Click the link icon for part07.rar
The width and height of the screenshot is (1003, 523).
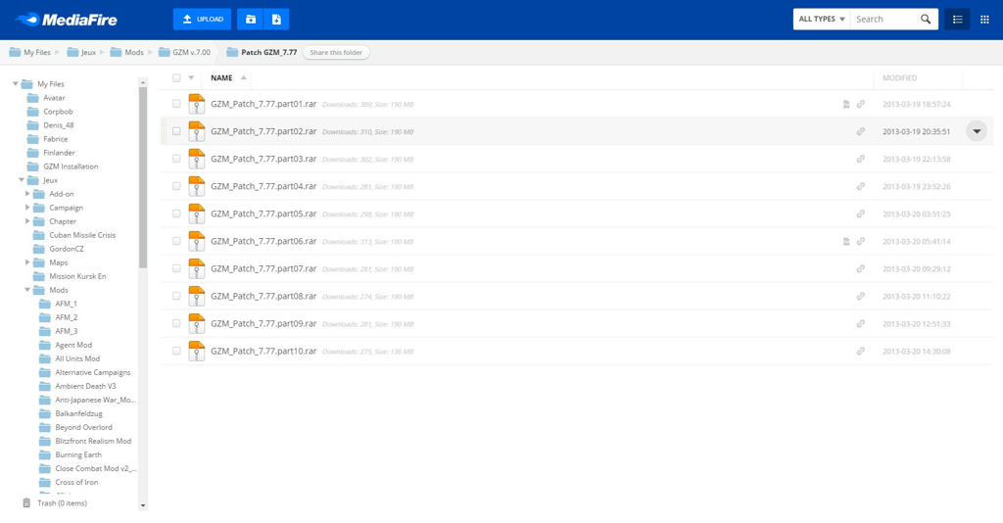point(861,269)
